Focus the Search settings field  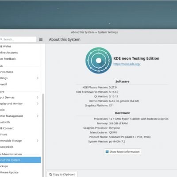(18, 39)
